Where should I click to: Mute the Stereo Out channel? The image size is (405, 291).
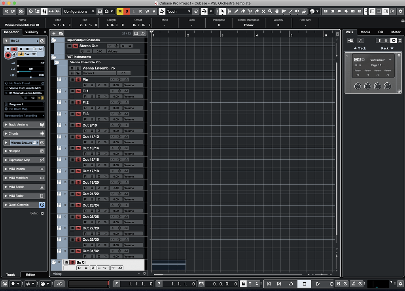69,46
